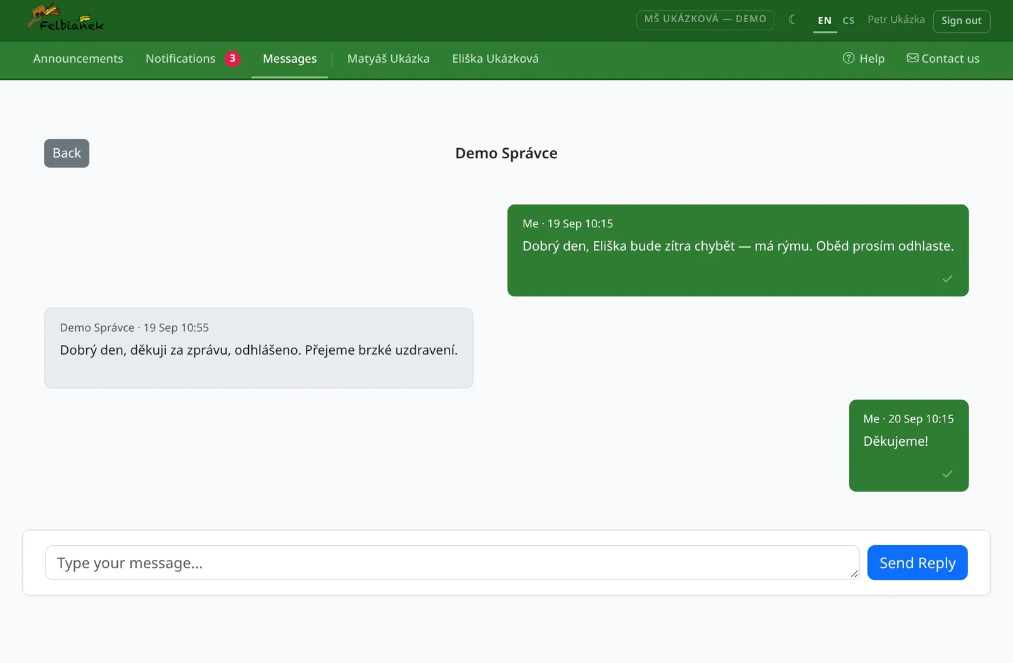Open Matyáš Ukázka child page

[388, 59]
